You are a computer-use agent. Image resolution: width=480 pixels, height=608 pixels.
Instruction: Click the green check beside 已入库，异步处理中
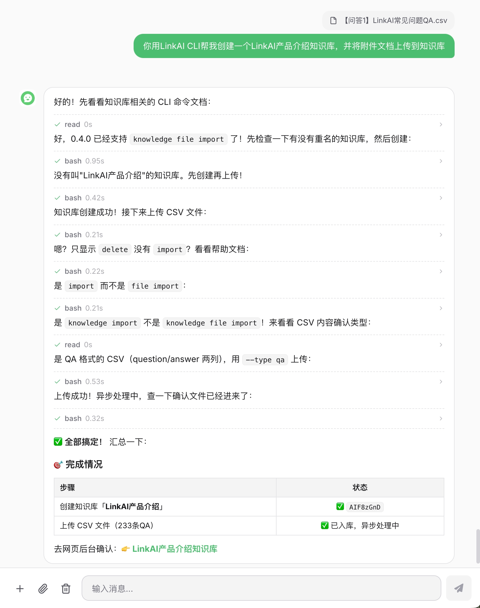point(325,526)
